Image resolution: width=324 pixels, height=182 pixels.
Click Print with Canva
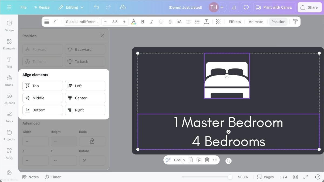pos(274,7)
